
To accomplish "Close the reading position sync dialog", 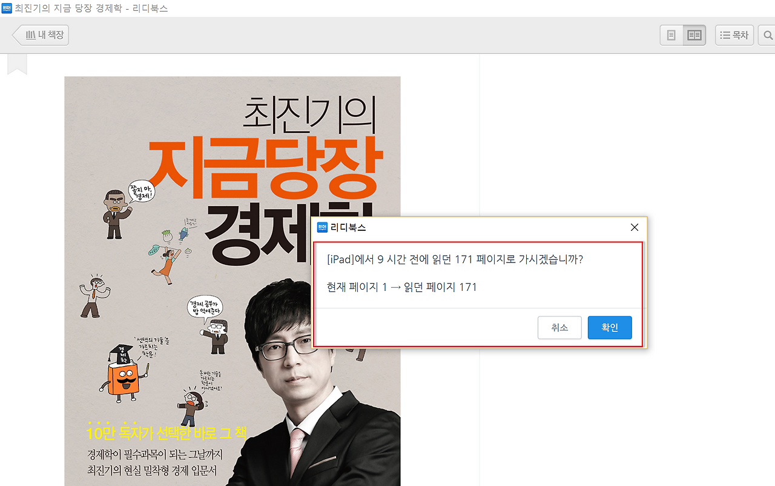I will tap(634, 227).
